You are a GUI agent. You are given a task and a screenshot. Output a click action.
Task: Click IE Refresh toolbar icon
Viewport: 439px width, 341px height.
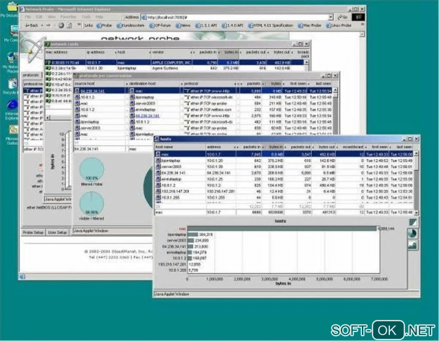(x=69, y=25)
